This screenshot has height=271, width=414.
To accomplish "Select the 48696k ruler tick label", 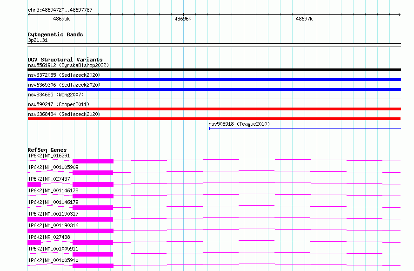I will [183, 19].
